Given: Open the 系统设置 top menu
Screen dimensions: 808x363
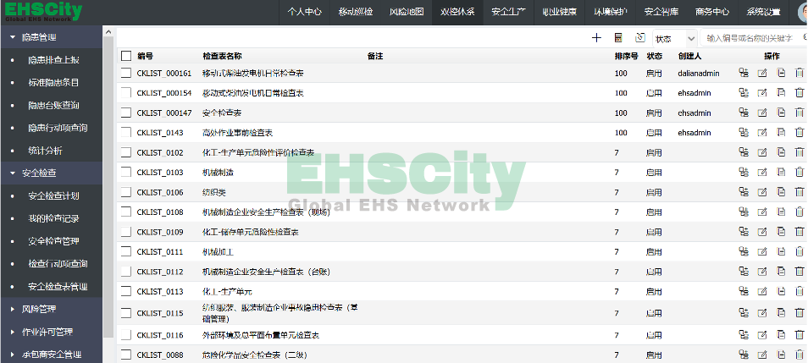Looking at the screenshot, I should [763, 12].
